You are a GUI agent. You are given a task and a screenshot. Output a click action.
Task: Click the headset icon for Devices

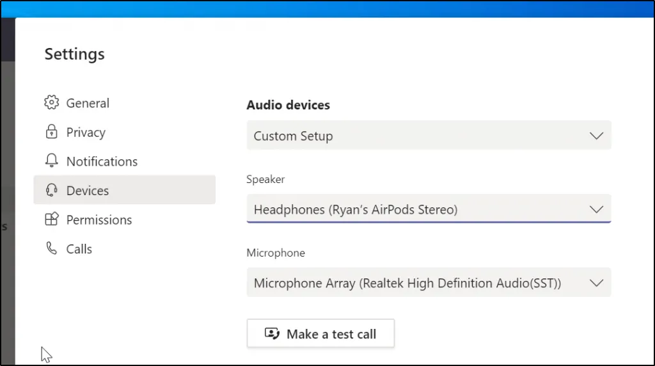(x=51, y=191)
